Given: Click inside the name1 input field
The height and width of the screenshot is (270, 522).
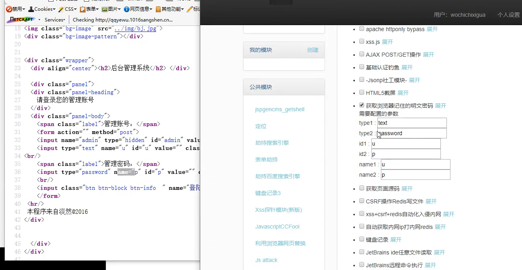Looking at the screenshot, I should pos(415,164).
